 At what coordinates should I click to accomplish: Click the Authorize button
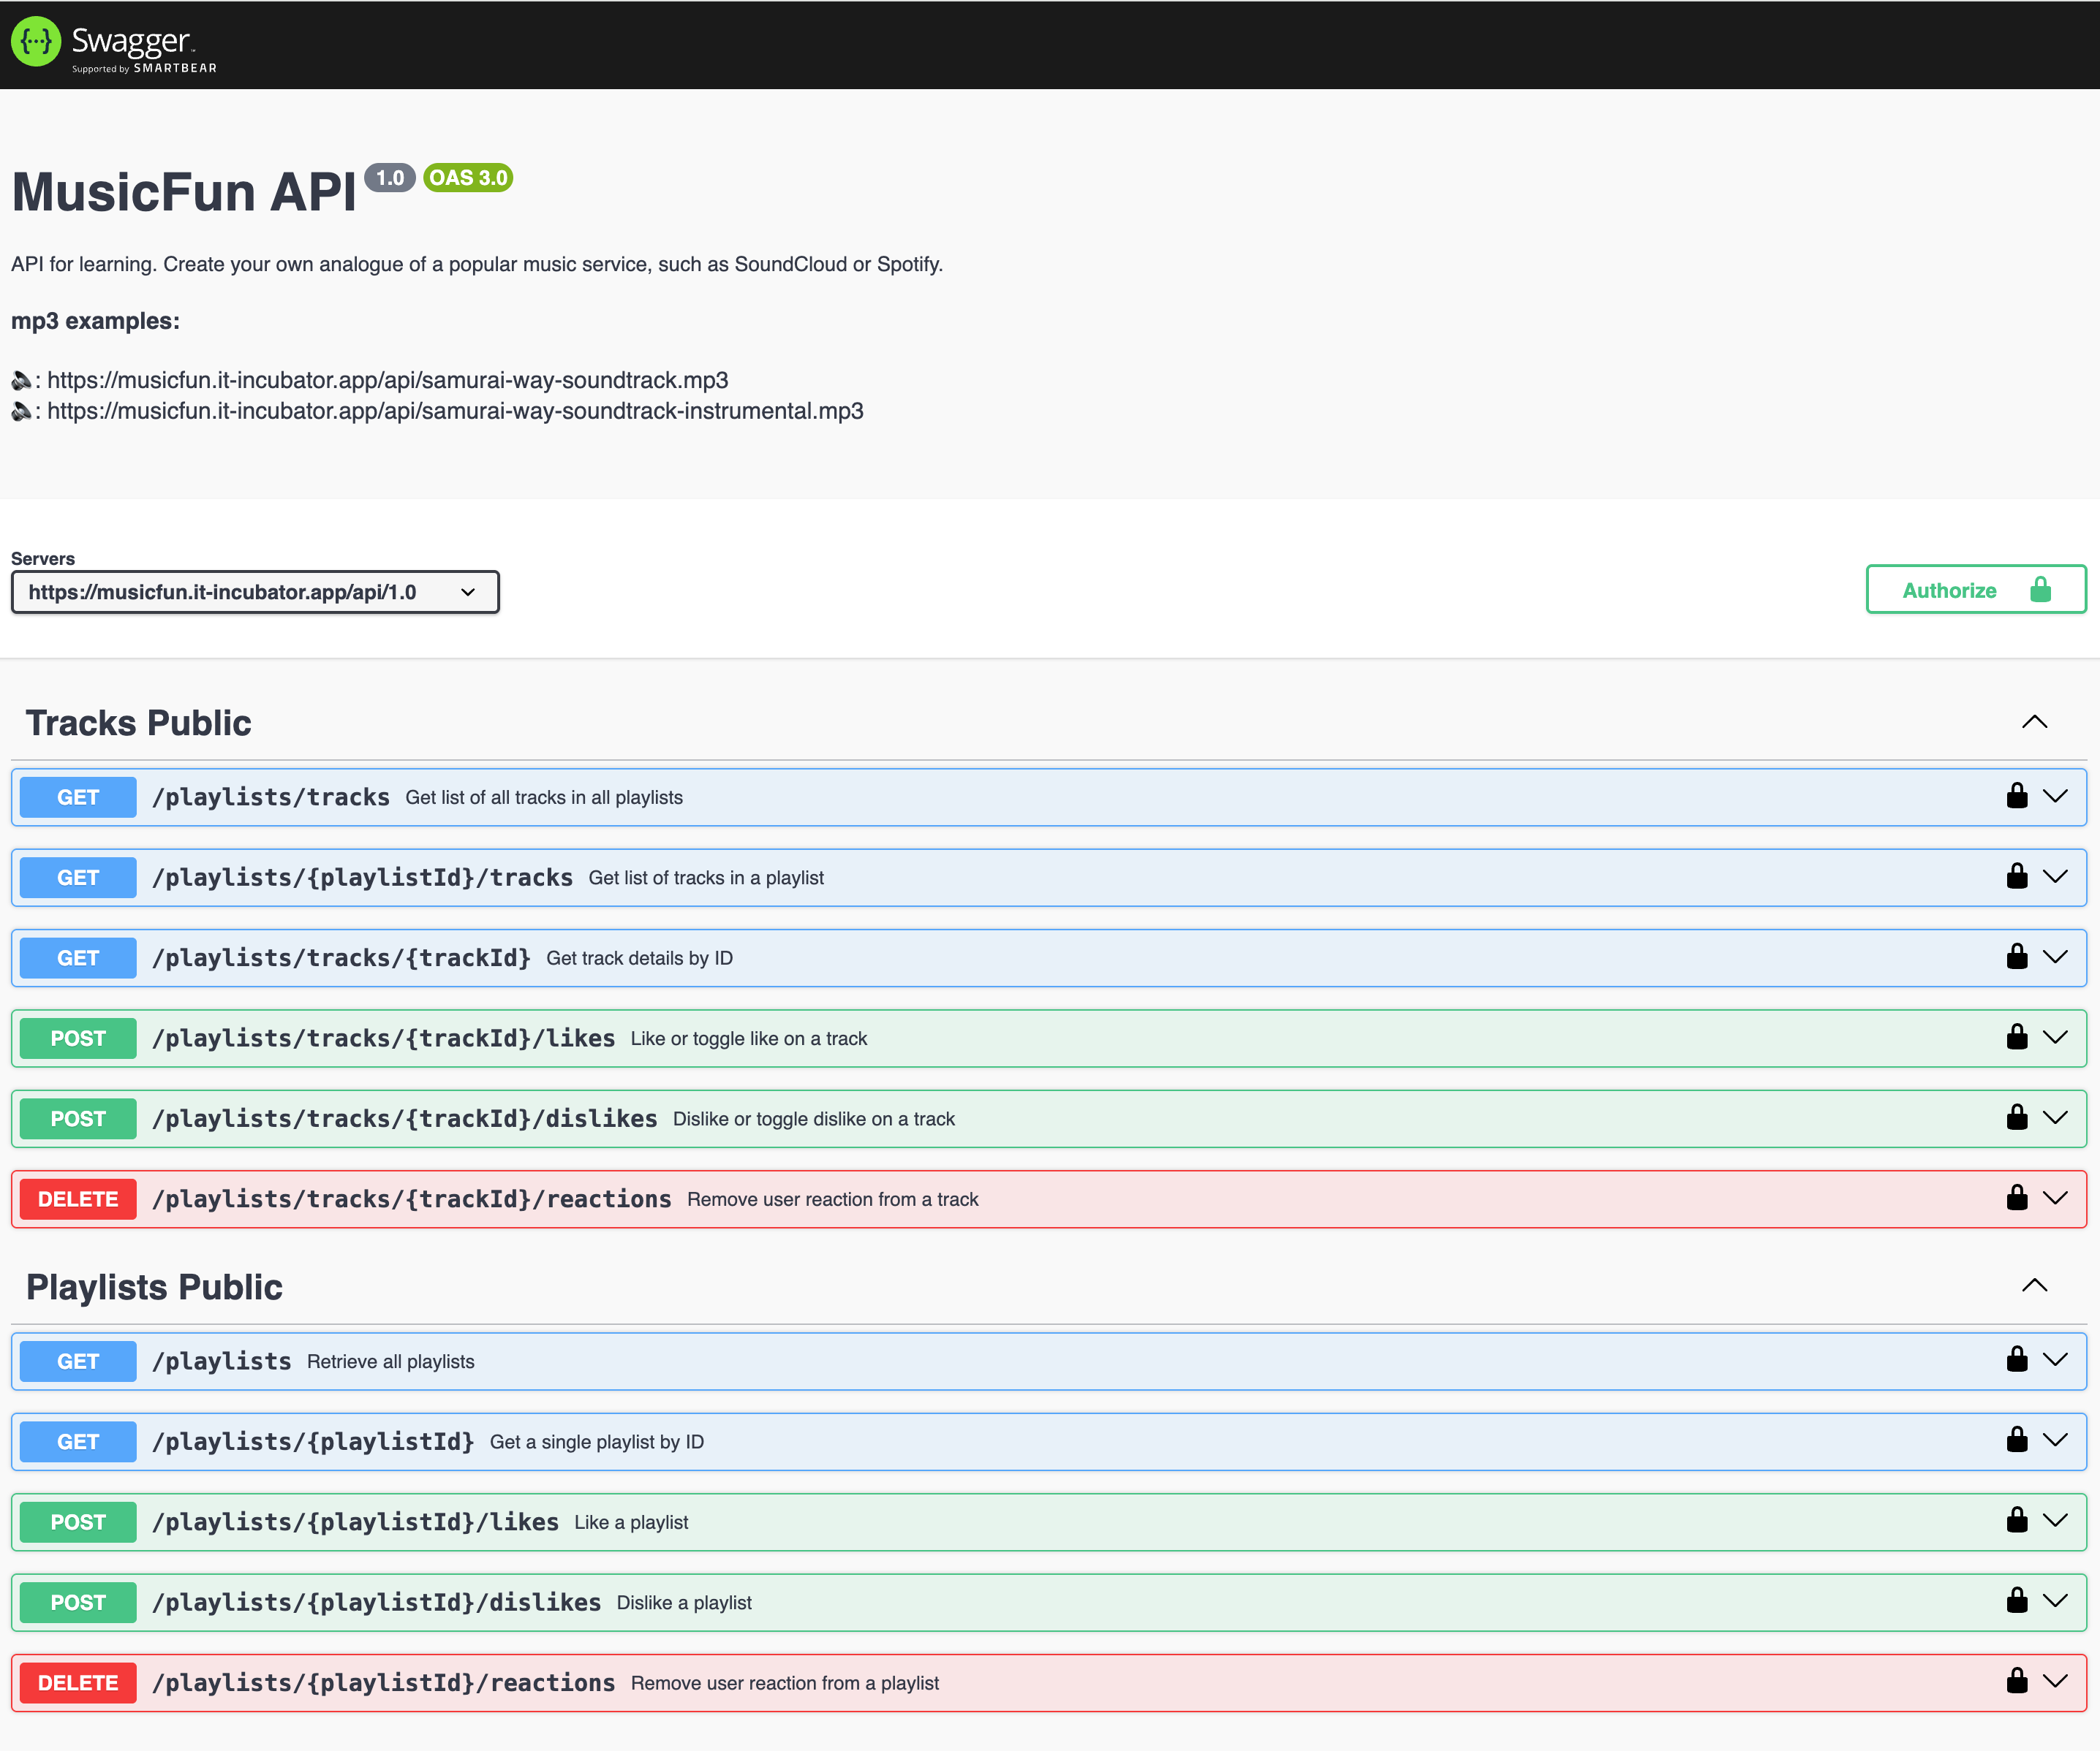[x=1975, y=590]
